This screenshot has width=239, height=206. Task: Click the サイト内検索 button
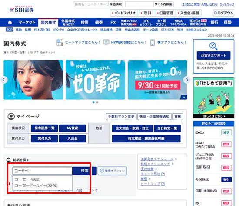pos(163,4)
